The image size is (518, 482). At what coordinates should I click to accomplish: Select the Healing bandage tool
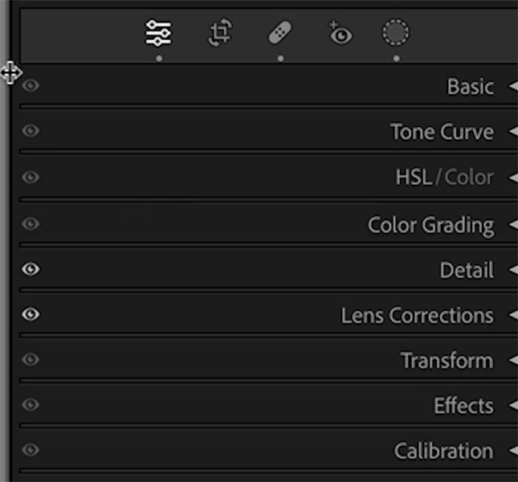(x=279, y=32)
